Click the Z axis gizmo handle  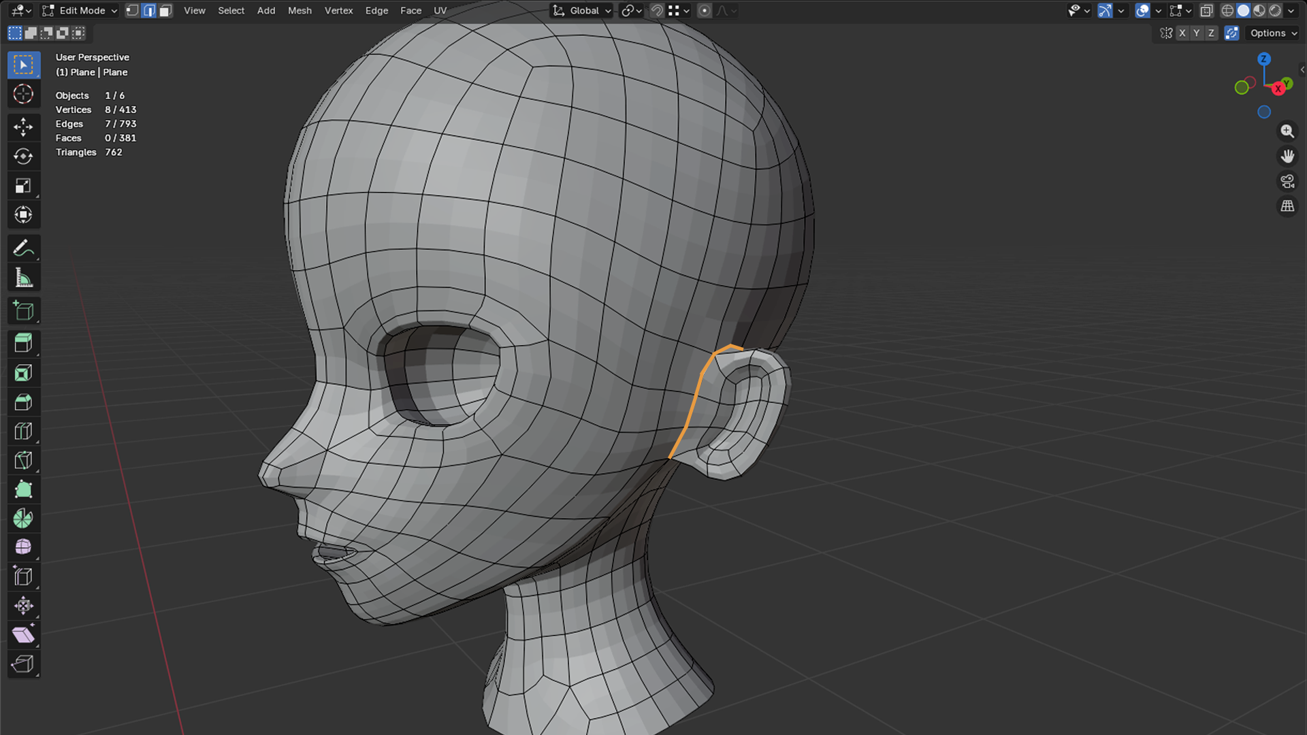pos(1264,59)
